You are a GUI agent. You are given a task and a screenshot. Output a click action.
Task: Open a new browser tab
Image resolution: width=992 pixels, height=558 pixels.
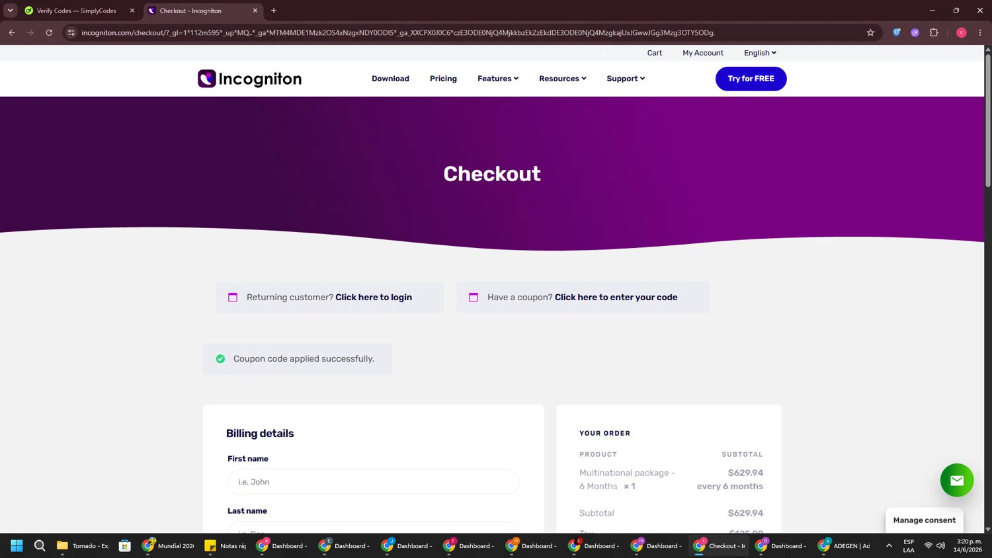(274, 11)
